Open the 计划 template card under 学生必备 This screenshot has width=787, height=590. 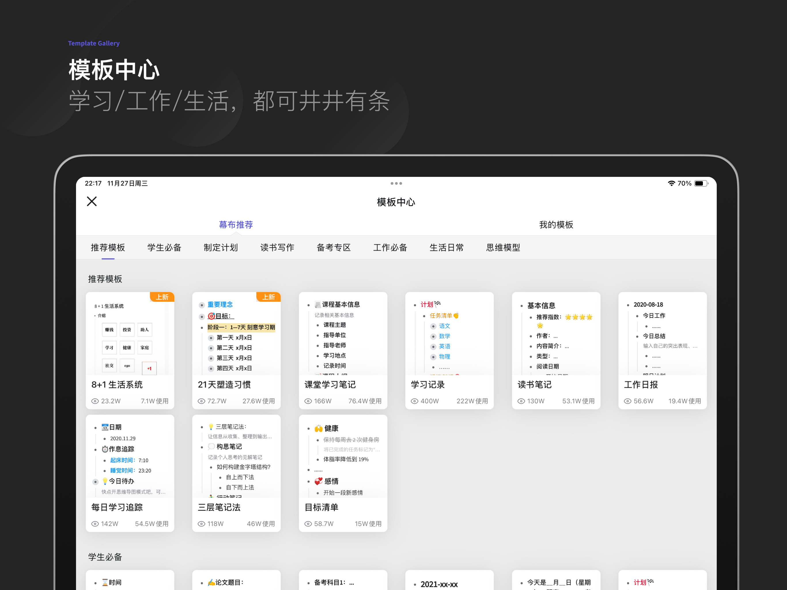(663, 580)
